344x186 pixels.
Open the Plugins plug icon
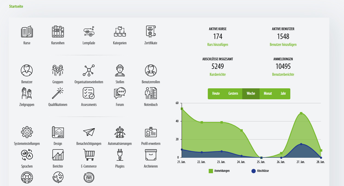pyautogui.click(x=120, y=155)
